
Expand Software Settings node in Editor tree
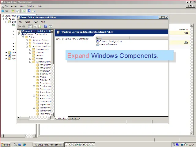pyautogui.click(x=27, y=40)
